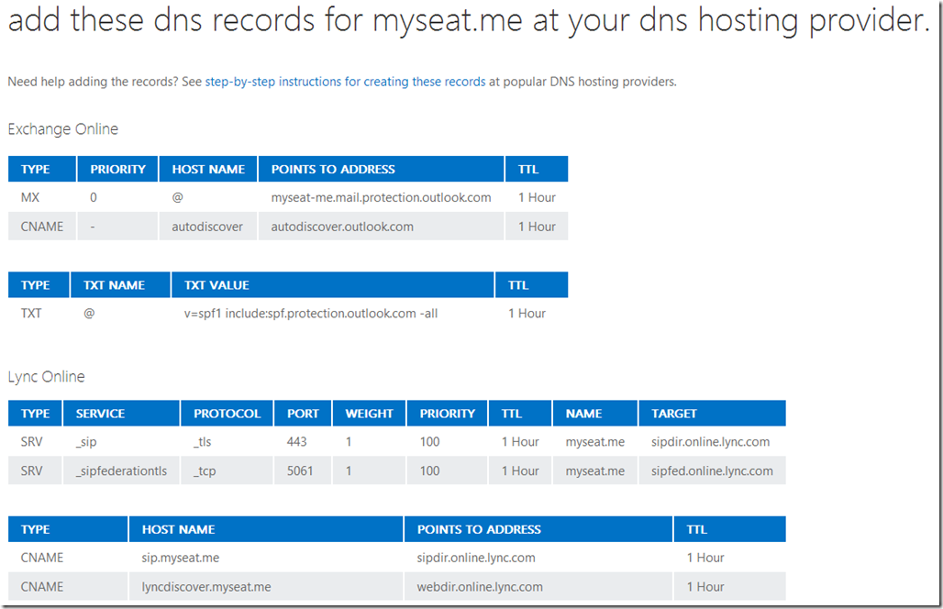Click the WEIGHT column header
943x609 pixels.
pyautogui.click(x=370, y=414)
